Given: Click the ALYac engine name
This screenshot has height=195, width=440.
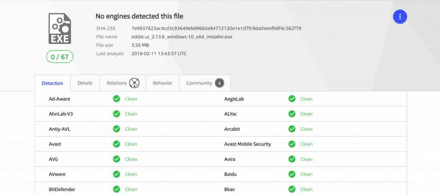Looking at the screenshot, I should pyautogui.click(x=231, y=114).
